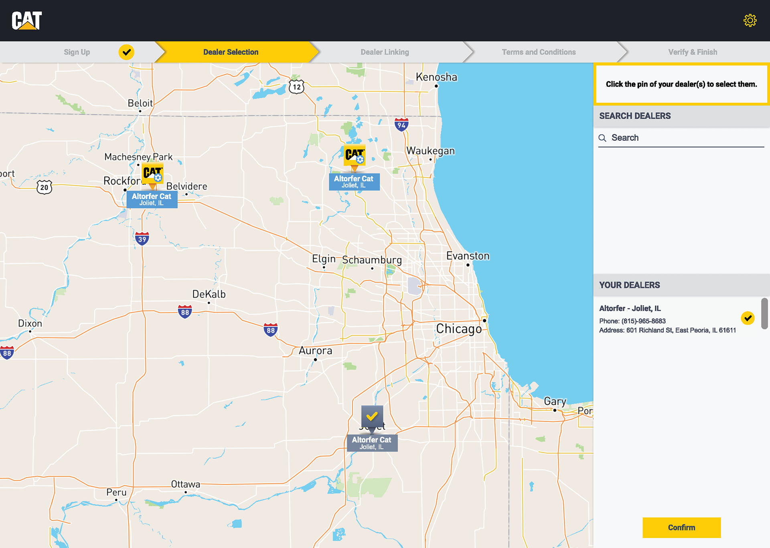Click the Evanston label on the map
The height and width of the screenshot is (548, 770).
click(468, 256)
